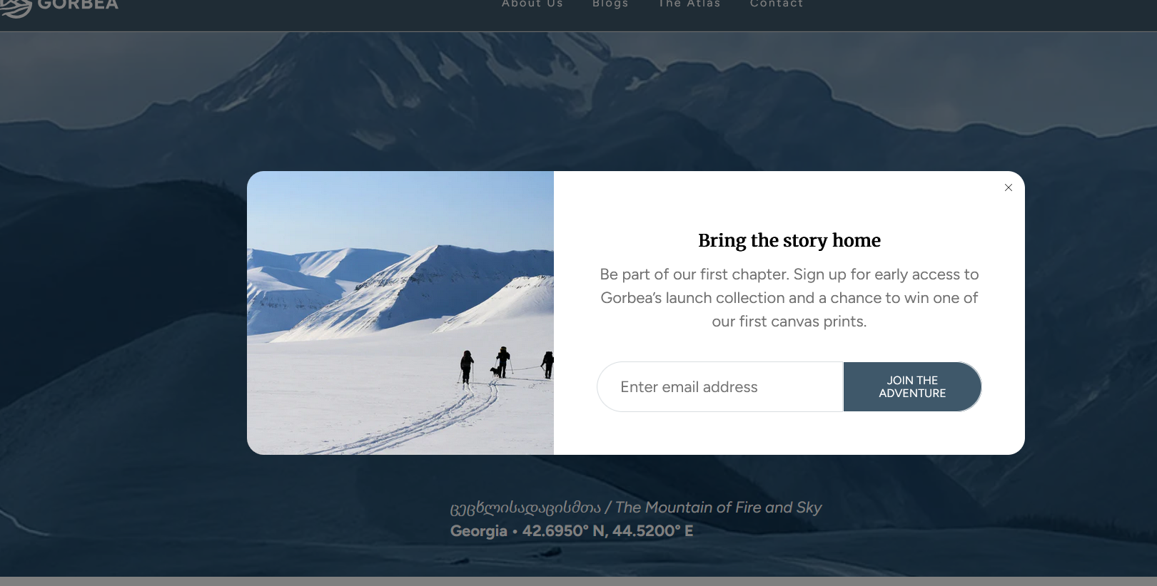Screen dimensions: 1157x586
Task: Click the Georgian script mountain name
Action: 525,508
